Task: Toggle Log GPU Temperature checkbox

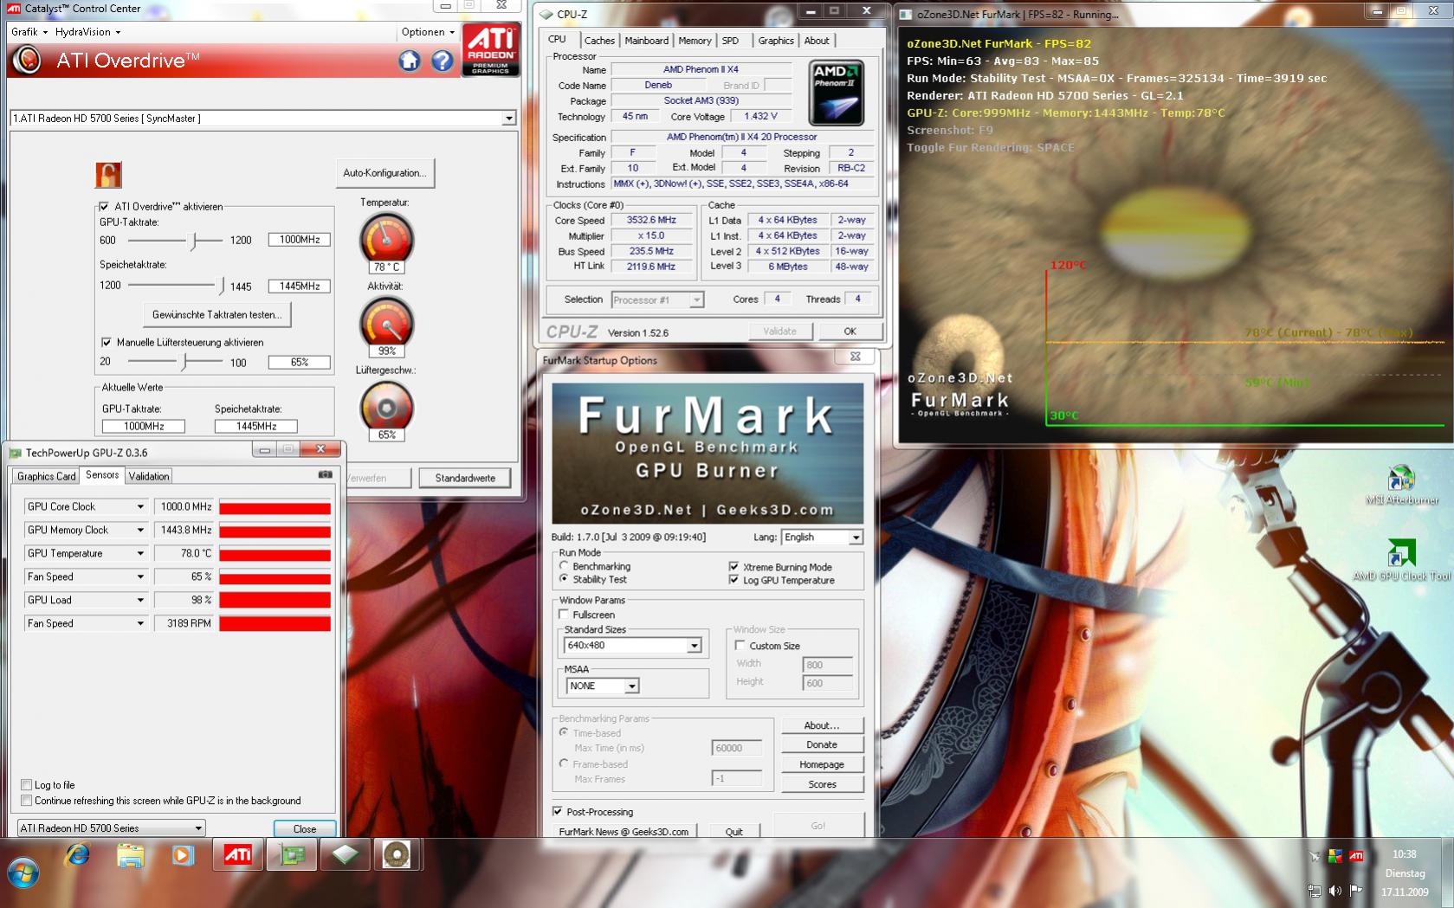Action: click(733, 580)
